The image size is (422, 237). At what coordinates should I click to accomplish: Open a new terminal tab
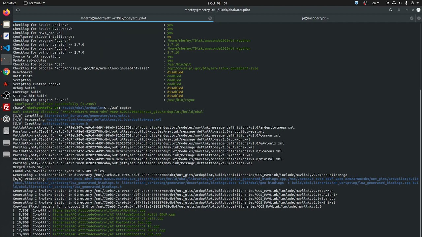[x=18, y=10]
